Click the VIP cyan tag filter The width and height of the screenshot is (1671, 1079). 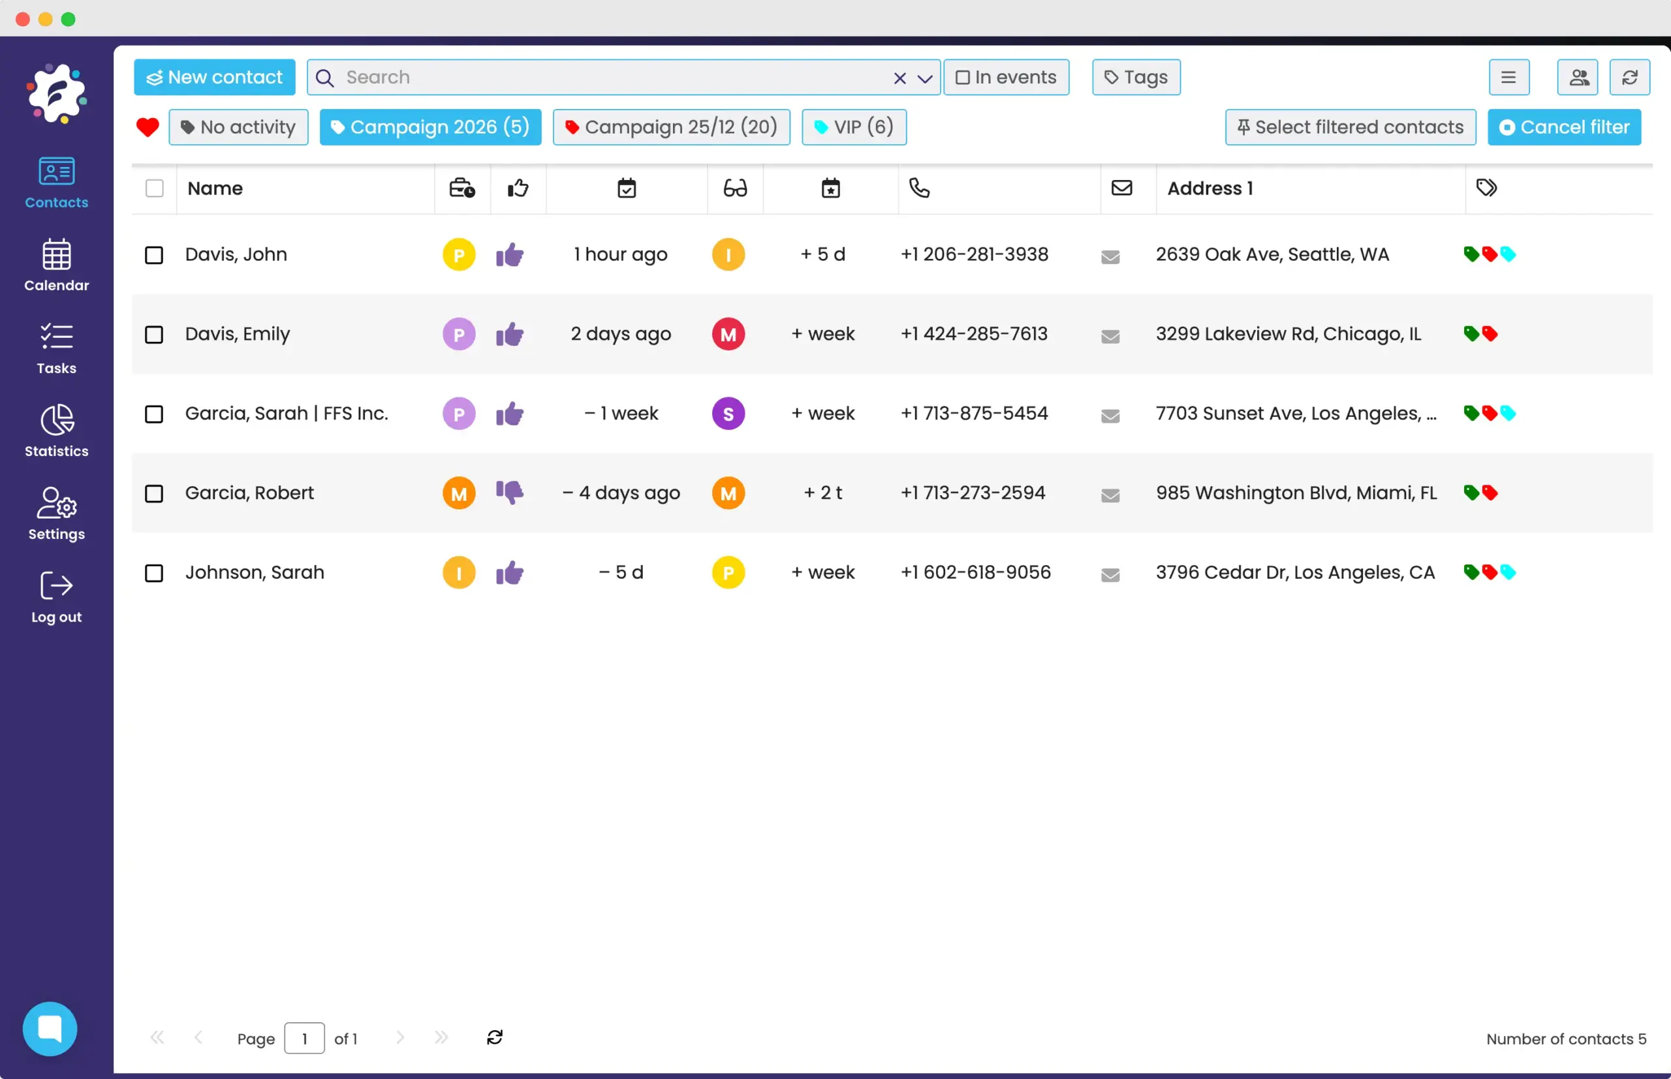click(853, 127)
